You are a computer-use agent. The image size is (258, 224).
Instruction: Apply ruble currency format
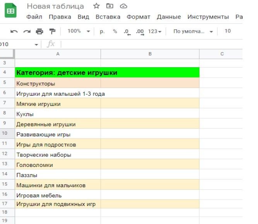tap(102, 31)
